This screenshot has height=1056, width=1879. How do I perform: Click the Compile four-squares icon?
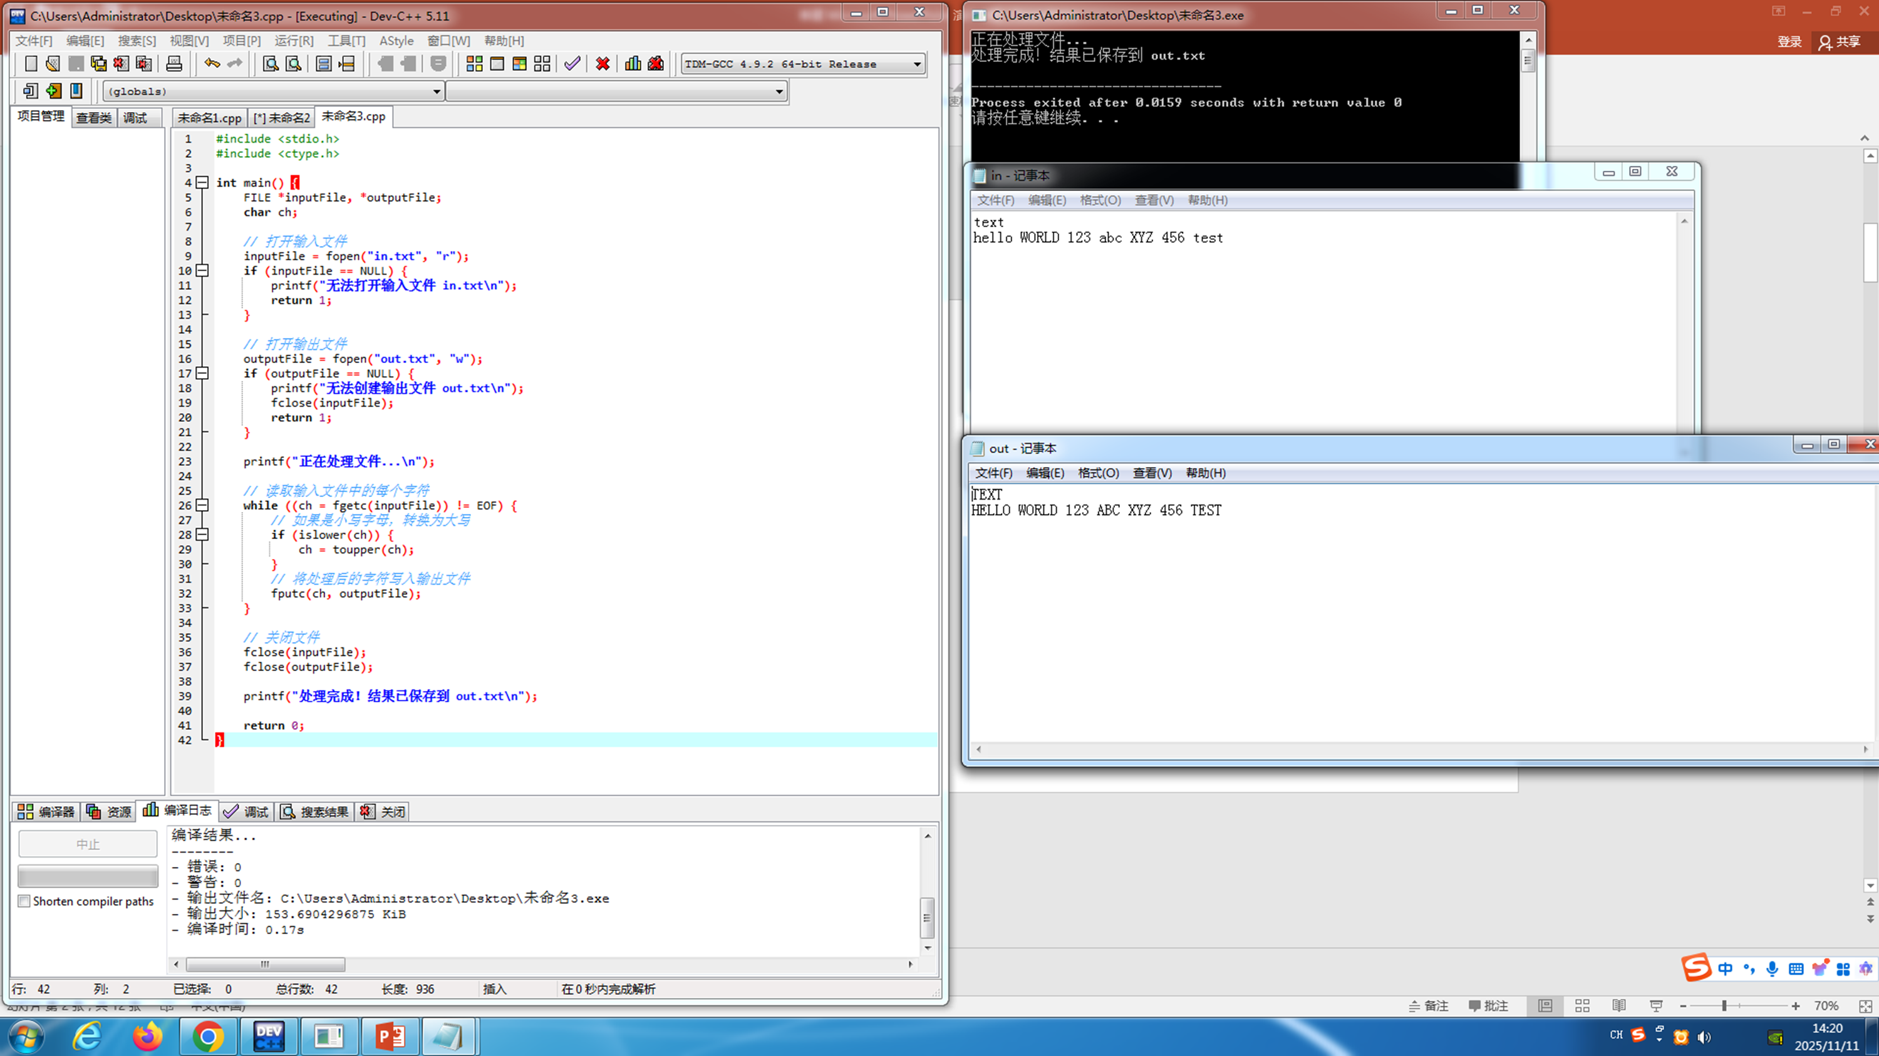coord(474,64)
